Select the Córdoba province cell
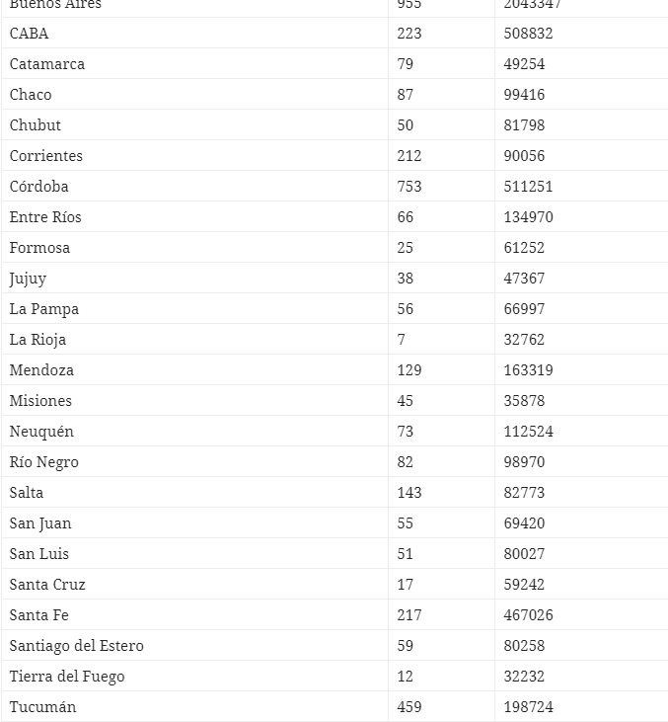 click(x=39, y=187)
